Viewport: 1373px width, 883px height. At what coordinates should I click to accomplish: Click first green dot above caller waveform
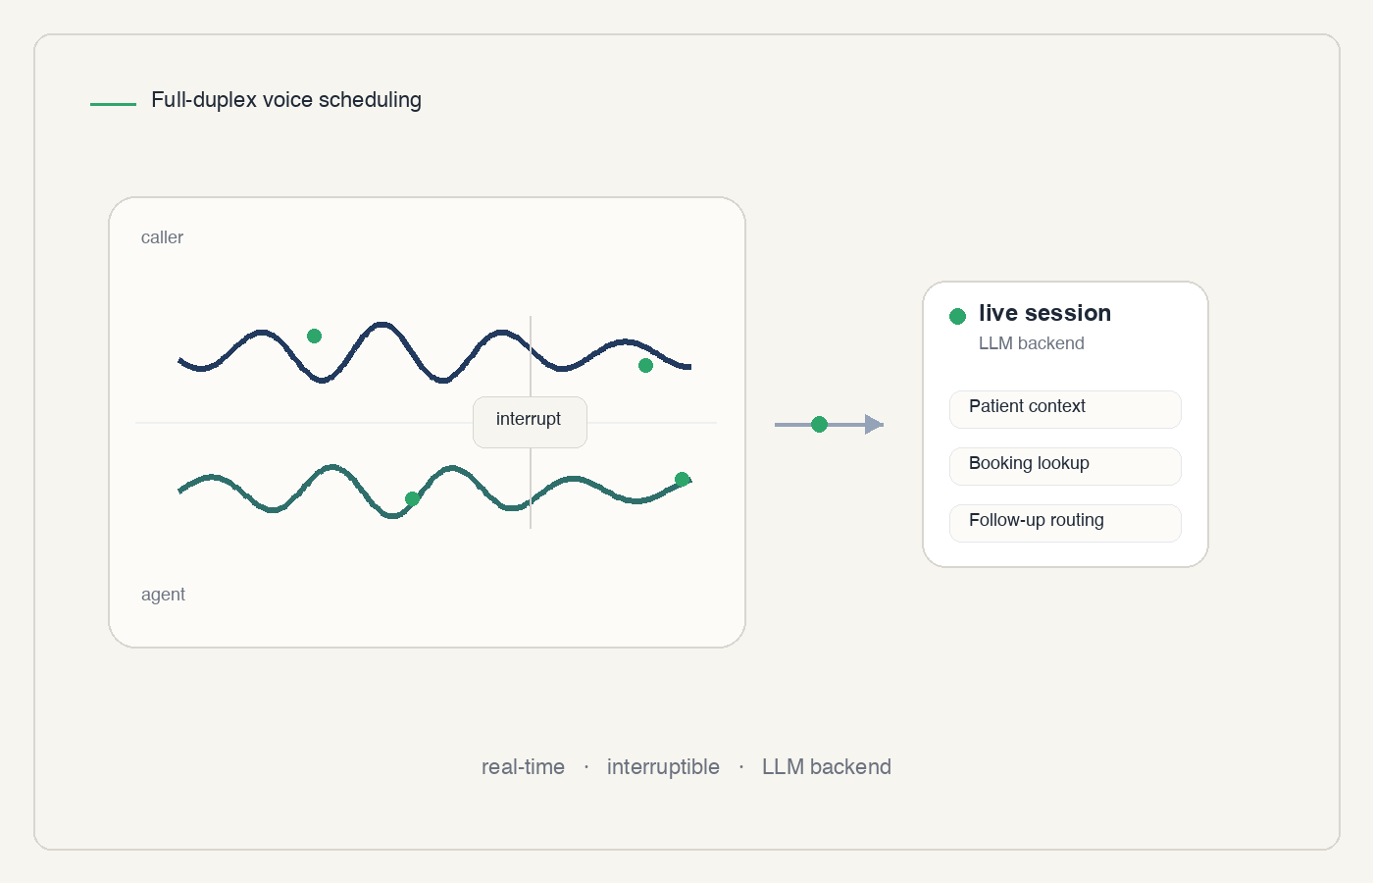coord(314,336)
